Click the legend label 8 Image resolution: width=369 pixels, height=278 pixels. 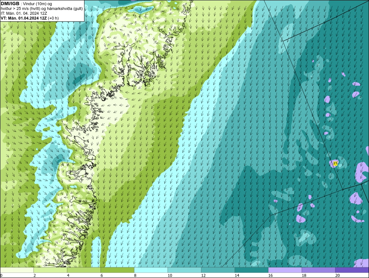pyautogui.click(x=135, y=275)
